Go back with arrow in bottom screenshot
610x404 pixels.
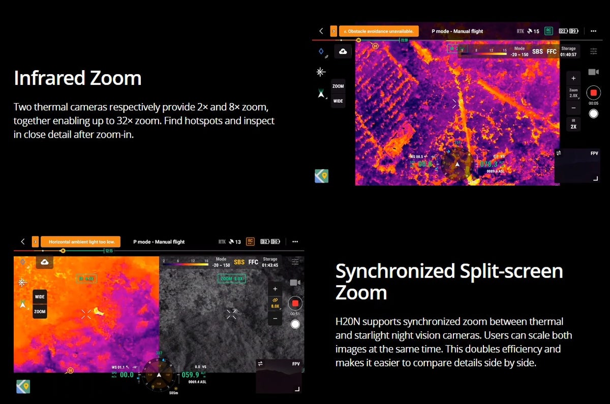pos(23,242)
